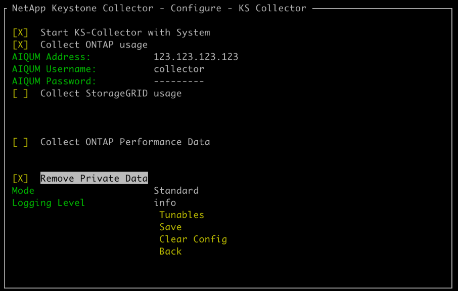Screen dimensions: 458x291
Task: Click the Collect ONTAP usage label
Action: 94,45
